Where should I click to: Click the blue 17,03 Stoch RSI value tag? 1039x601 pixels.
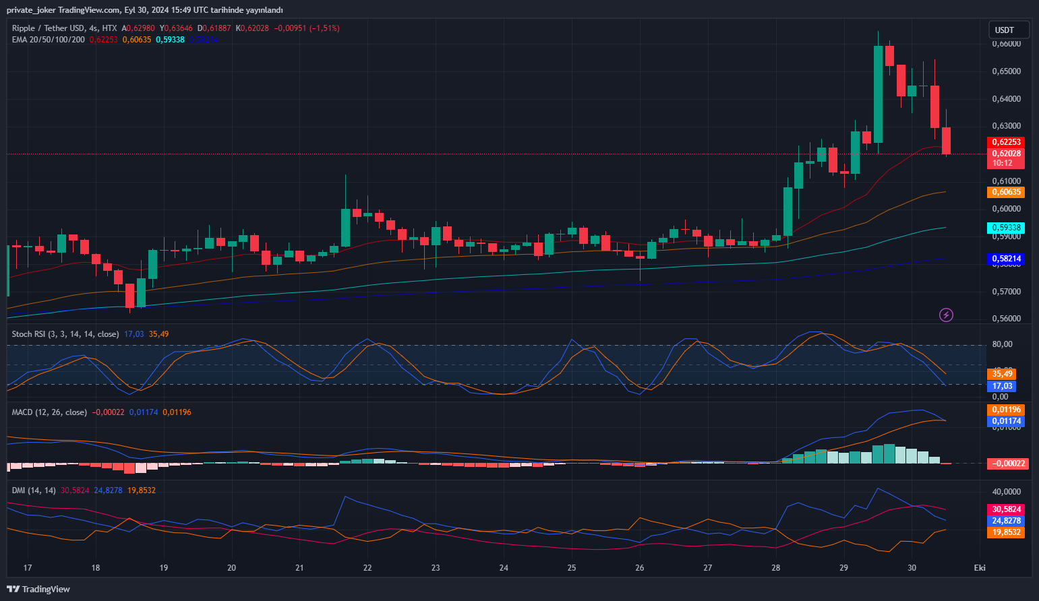[x=1002, y=386]
